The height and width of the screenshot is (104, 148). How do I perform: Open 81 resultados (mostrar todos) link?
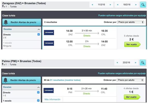click(x=65, y=80)
